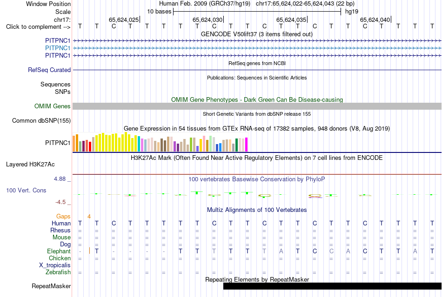This screenshot has width=442, height=297.
Task: Click the -4.5 PhyloP lower scale value
Action: click(60, 202)
